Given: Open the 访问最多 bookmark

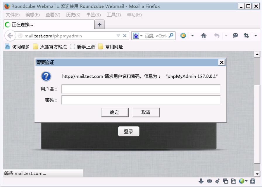Looking at the screenshot, I should 17,47.
